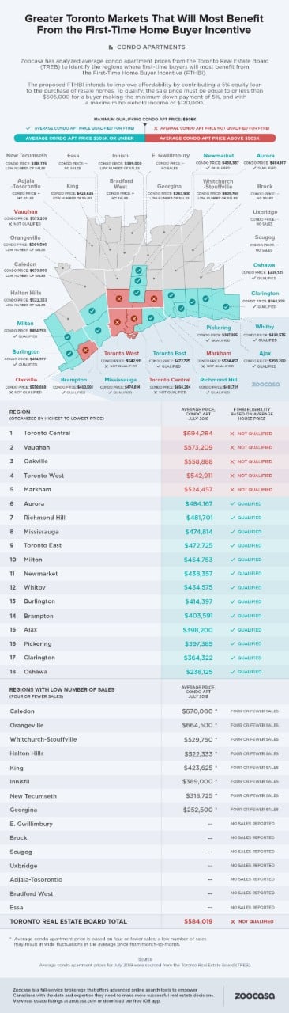
Task: Click the red X next to Toronto Central row
Action: tap(234, 434)
